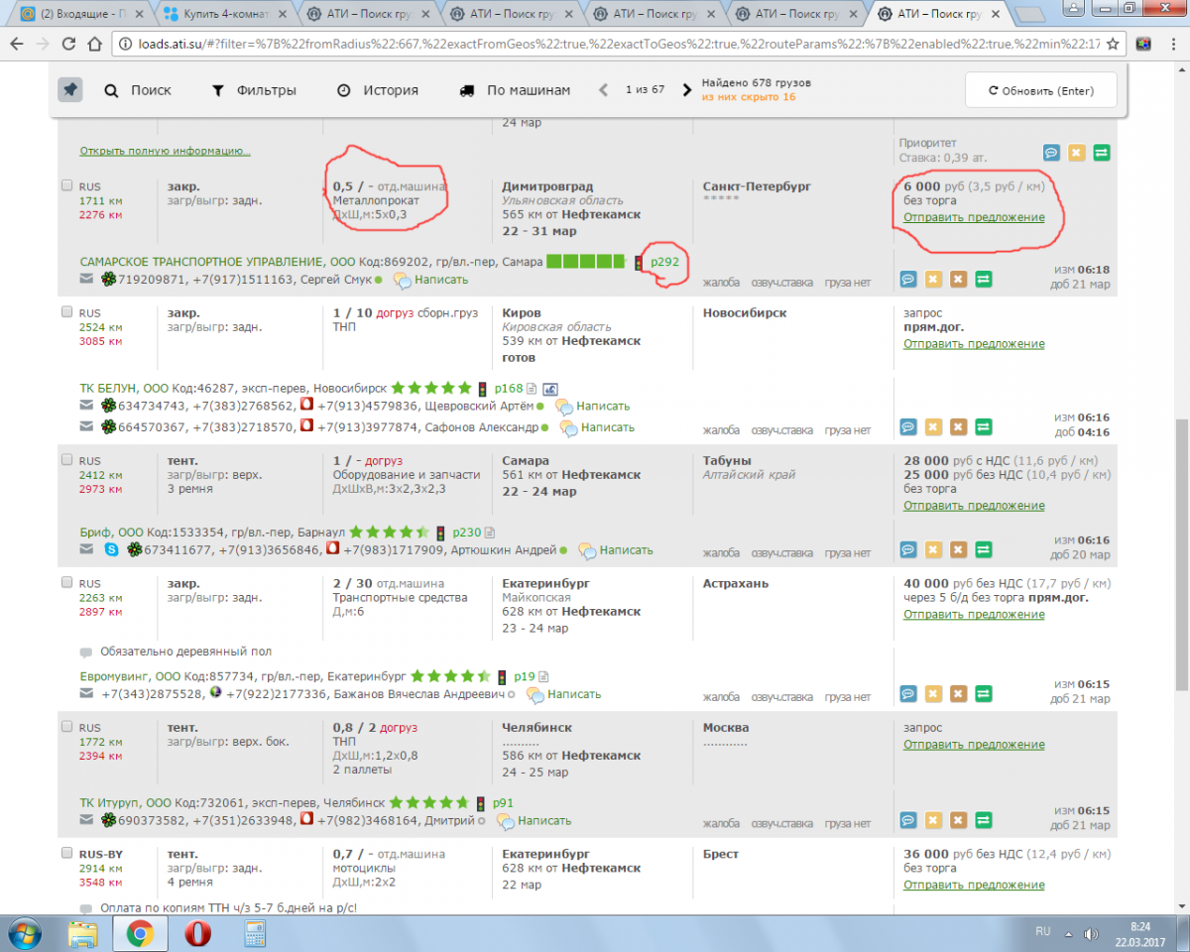Open the По машинам menu item
The height and width of the screenshot is (952, 1190).
(x=515, y=89)
